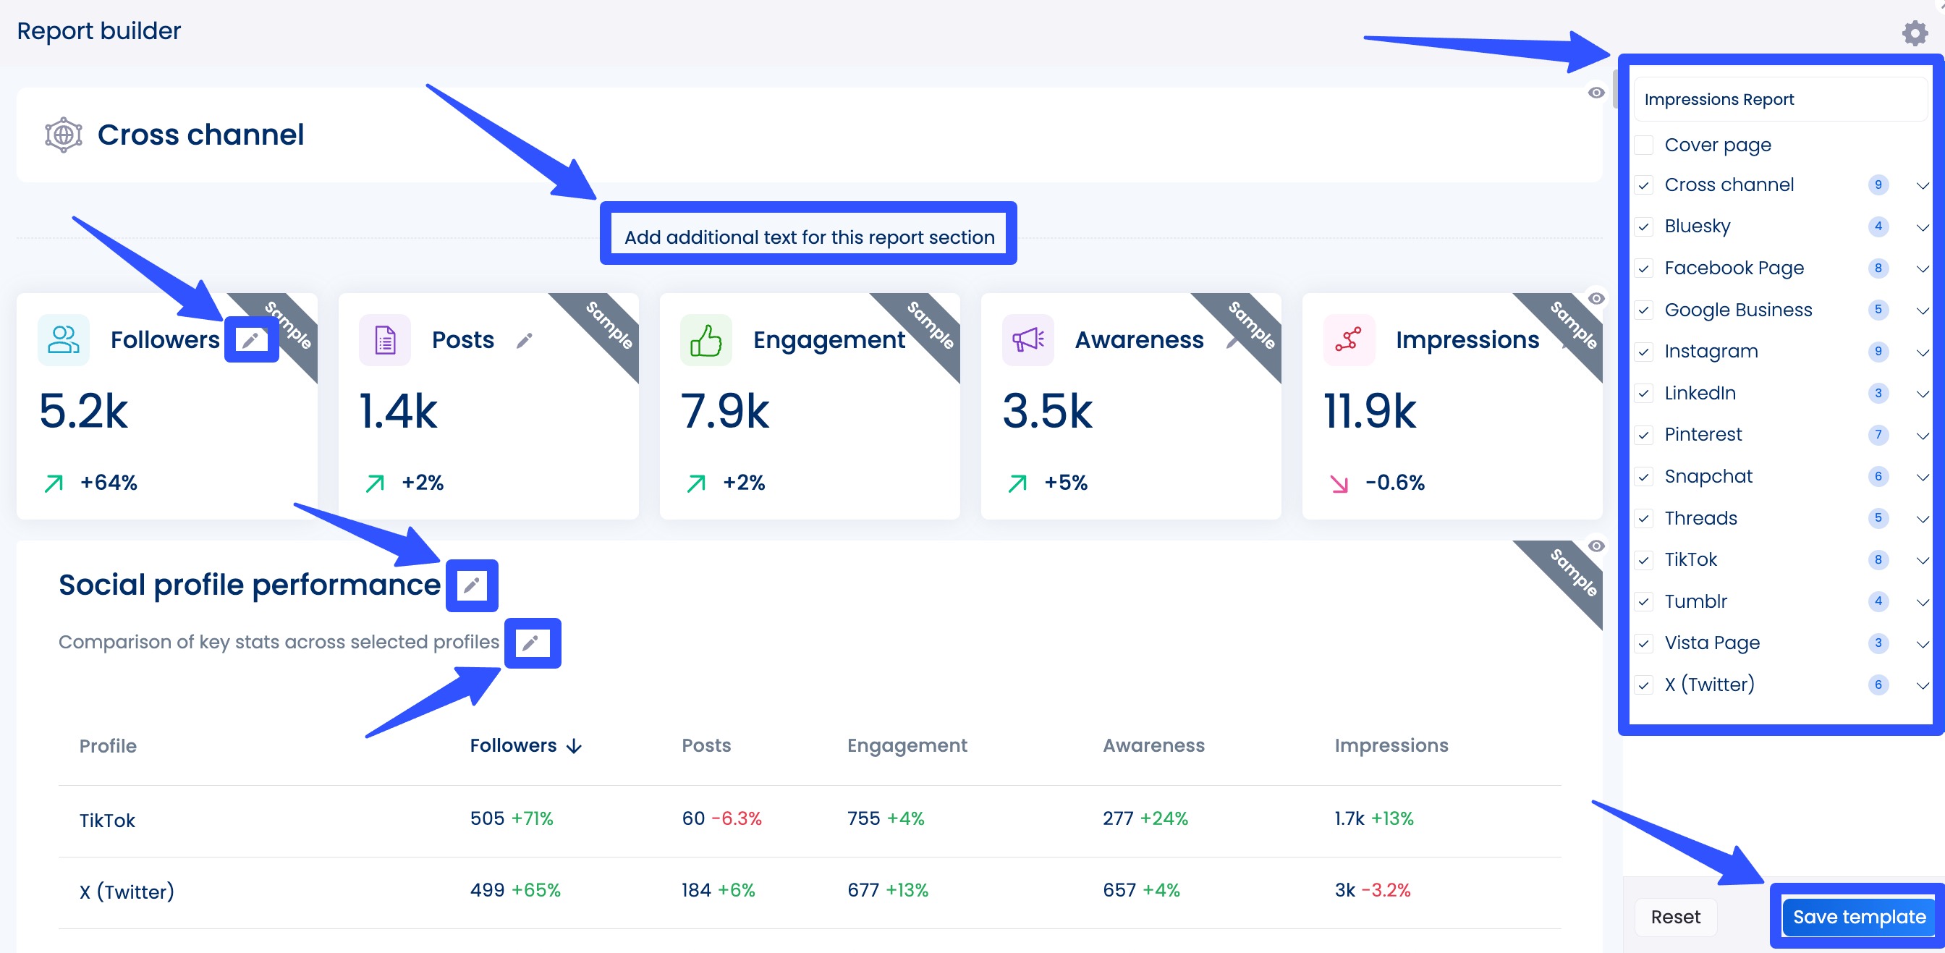Viewport: 1945px width, 953px height.
Task: Click the Cross channel globe icon
Action: (63, 135)
